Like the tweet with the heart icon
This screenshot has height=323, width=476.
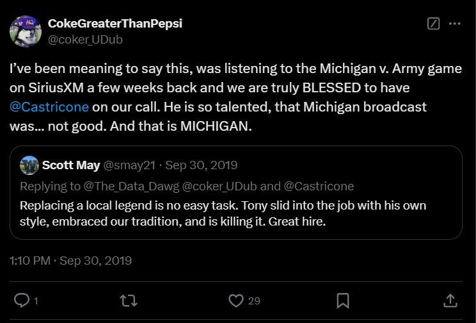pos(236,300)
